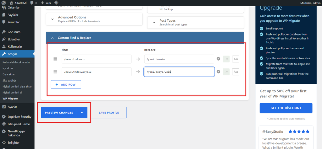This screenshot has width=322, height=149.
Task: Click the BoxyStudio five-star rating
Action: pos(299,131)
